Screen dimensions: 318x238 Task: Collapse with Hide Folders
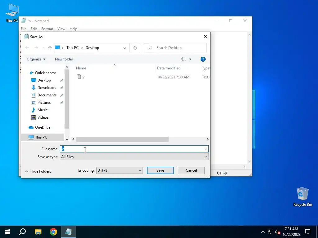38,171
